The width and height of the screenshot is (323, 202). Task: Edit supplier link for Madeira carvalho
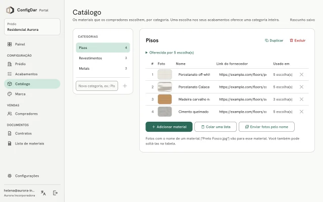click(243, 99)
